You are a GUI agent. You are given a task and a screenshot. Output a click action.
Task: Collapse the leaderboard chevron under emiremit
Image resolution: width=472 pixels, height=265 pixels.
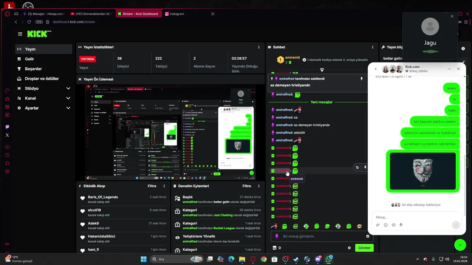[322, 70]
